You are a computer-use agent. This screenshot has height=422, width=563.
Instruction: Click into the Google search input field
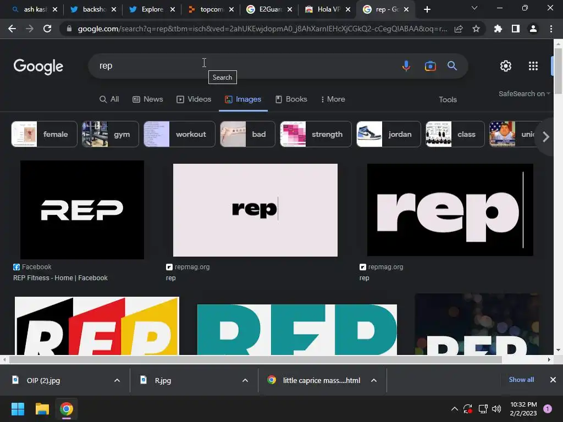(x=244, y=66)
